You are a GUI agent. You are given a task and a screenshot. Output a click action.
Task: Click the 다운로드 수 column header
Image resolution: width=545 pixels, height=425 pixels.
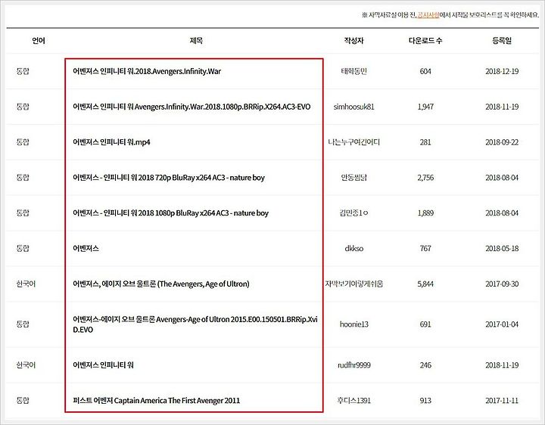tap(425, 41)
